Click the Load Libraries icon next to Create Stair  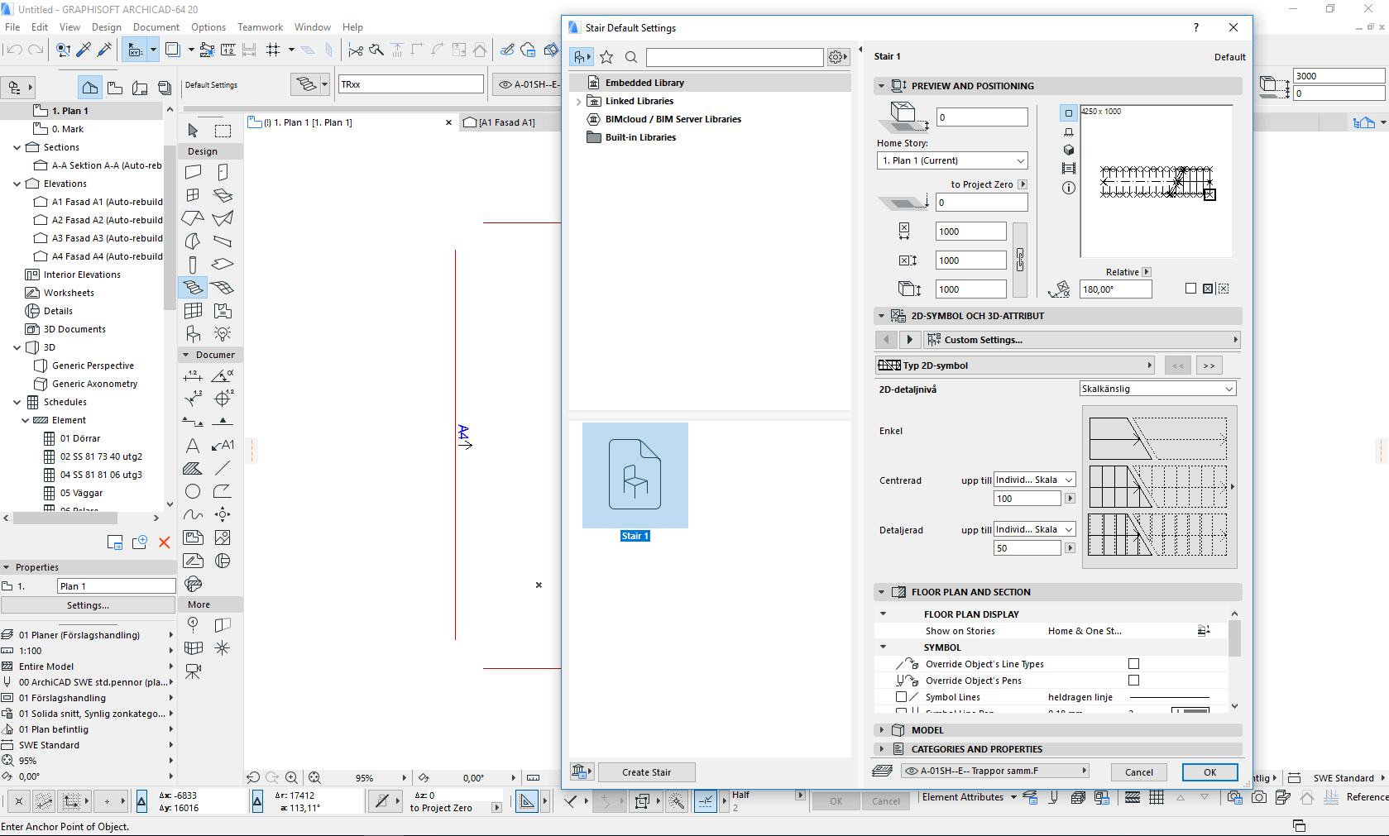click(x=582, y=772)
